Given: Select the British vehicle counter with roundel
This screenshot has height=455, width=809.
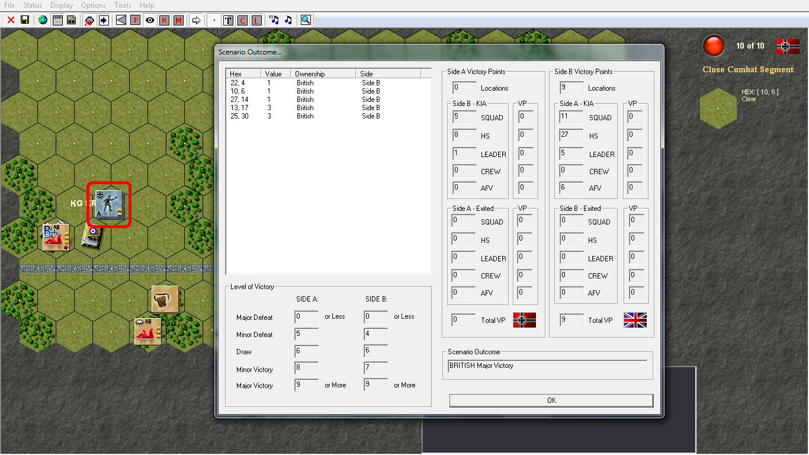Looking at the screenshot, I should [x=92, y=235].
